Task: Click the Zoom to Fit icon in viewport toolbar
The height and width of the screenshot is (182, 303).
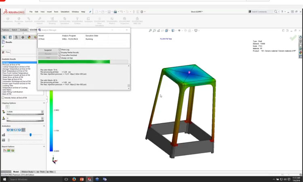Action: 150,31
